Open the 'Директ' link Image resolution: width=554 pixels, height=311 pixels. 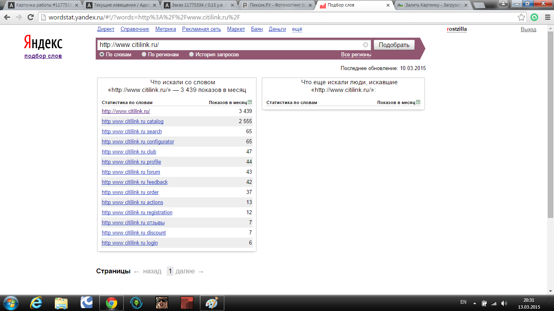click(x=106, y=29)
